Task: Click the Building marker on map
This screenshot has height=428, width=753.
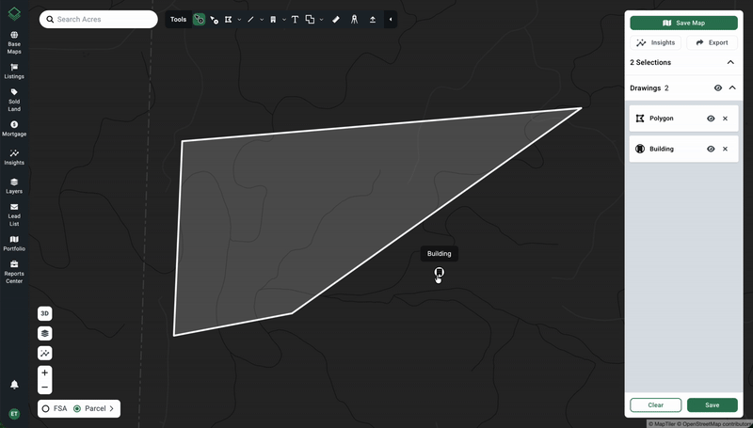Action: click(x=439, y=273)
